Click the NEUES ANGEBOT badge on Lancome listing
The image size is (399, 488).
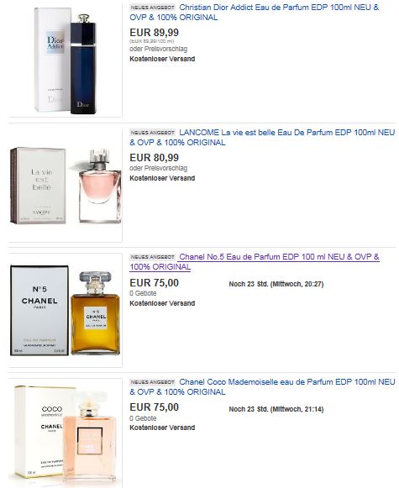coord(153,133)
